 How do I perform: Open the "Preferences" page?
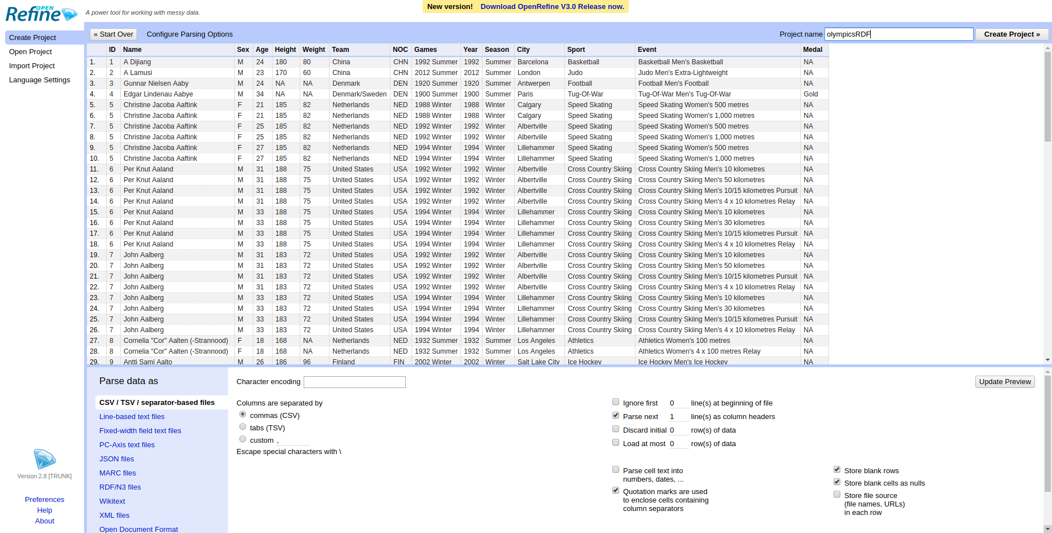(x=44, y=499)
